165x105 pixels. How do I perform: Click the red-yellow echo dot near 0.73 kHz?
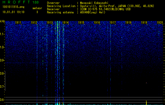click(146, 83)
